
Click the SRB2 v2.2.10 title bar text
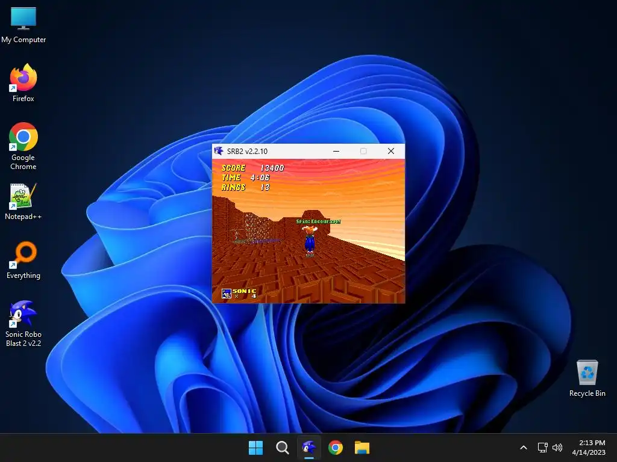point(247,151)
